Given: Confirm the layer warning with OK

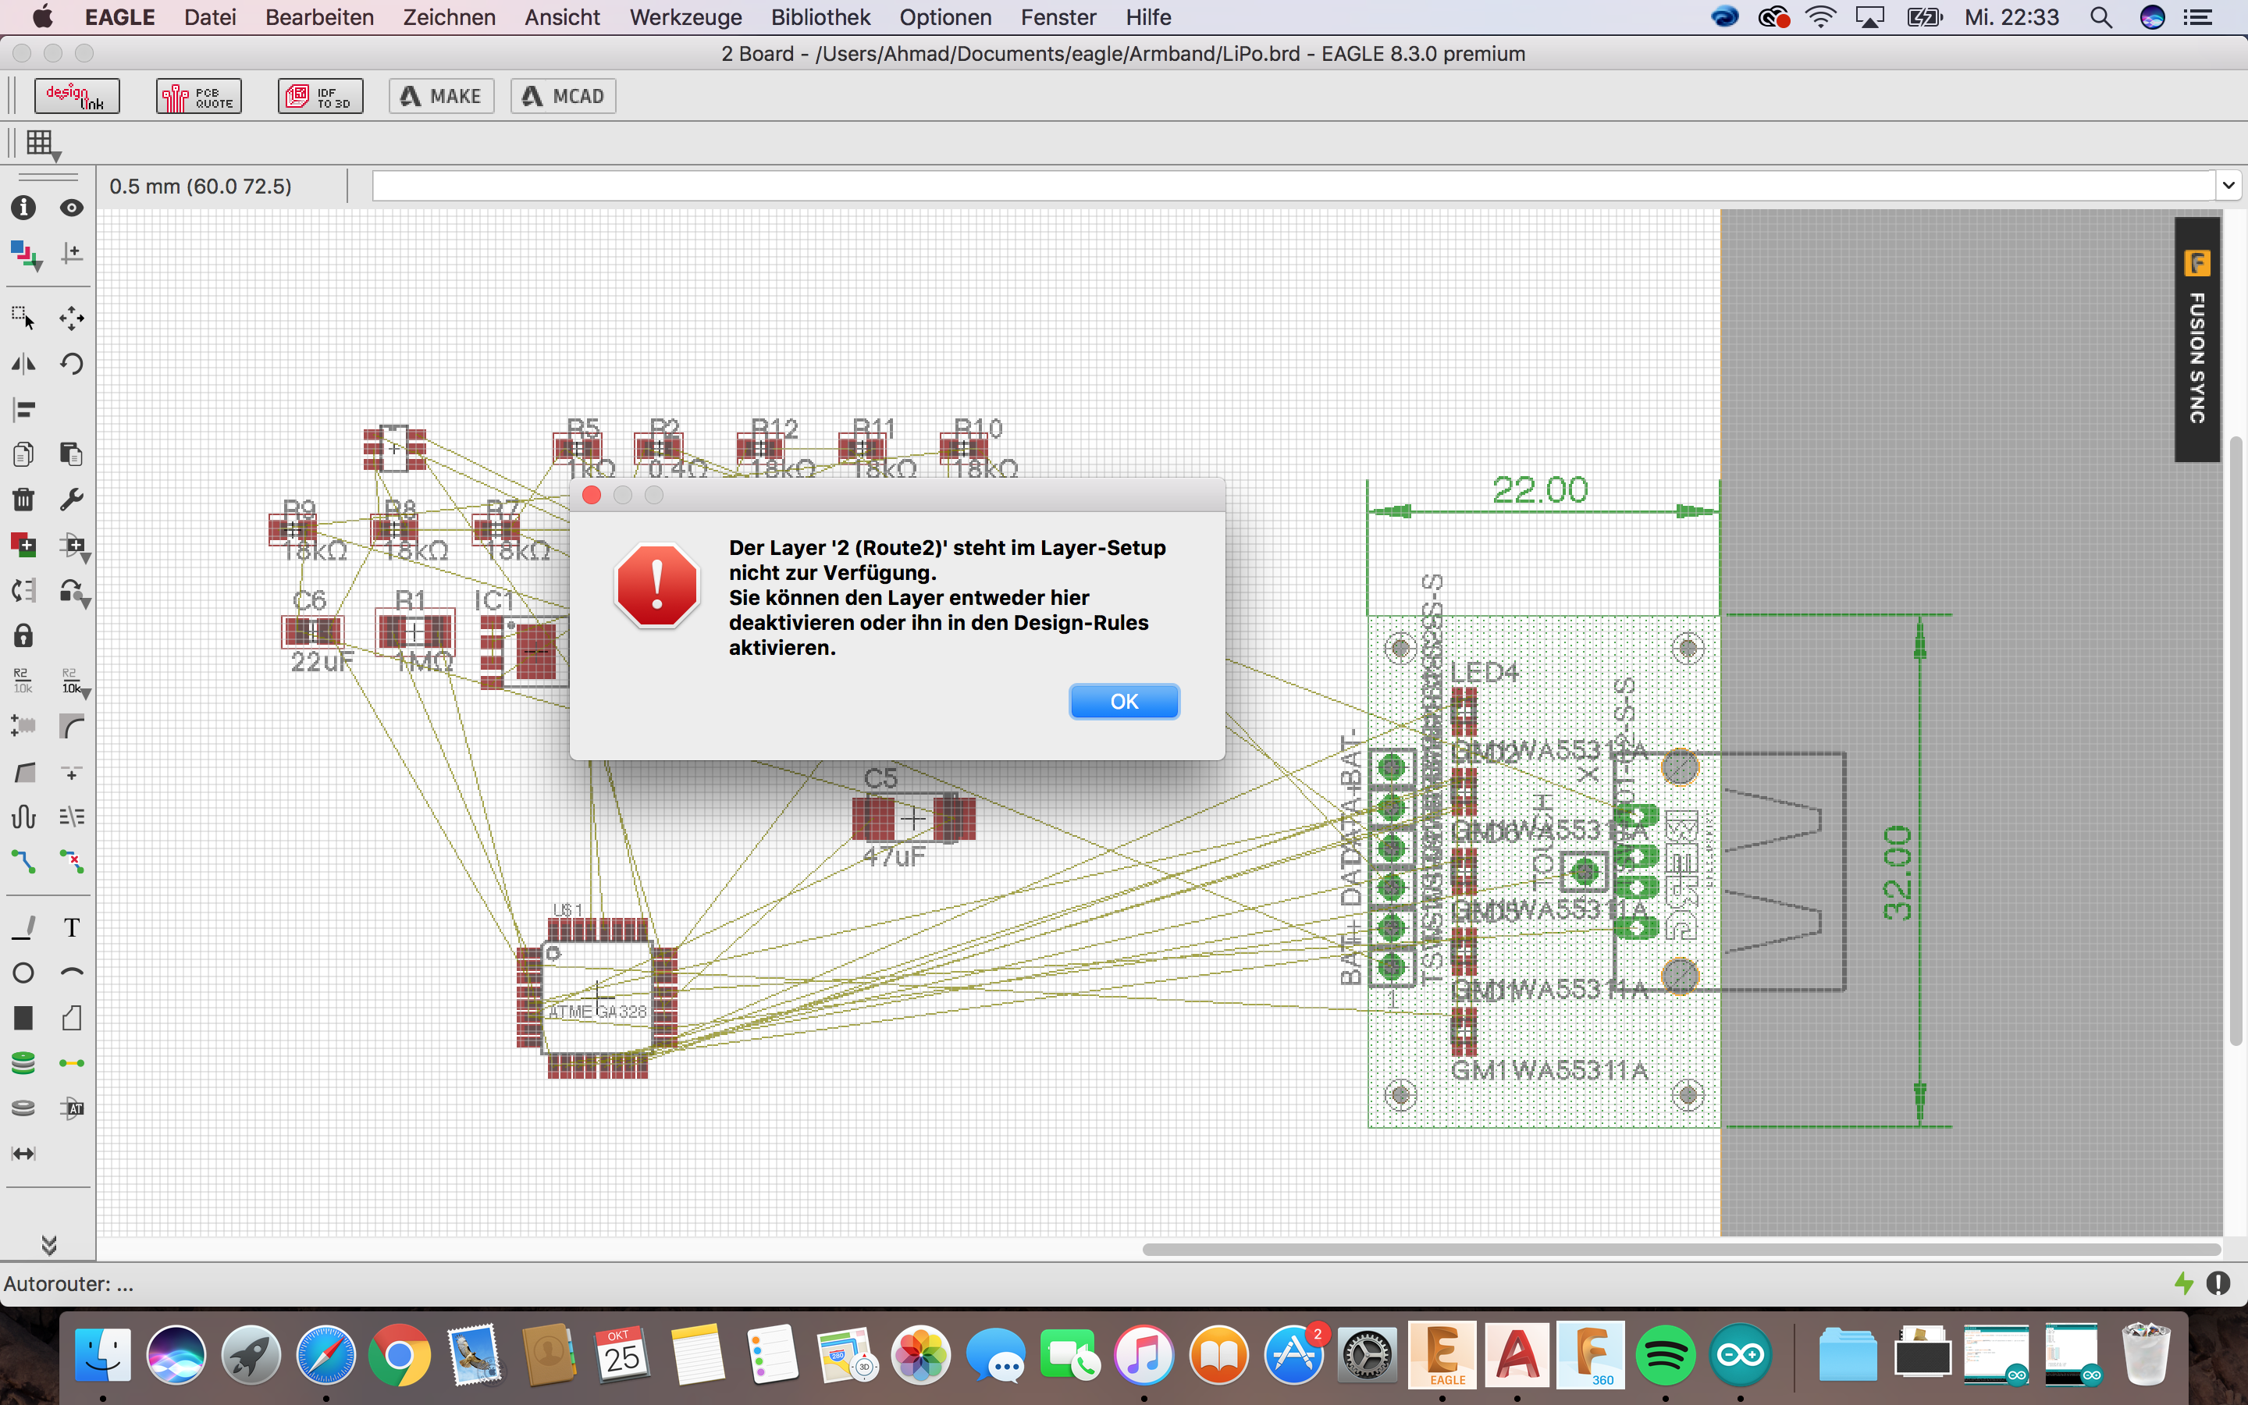Looking at the screenshot, I should 1124,702.
